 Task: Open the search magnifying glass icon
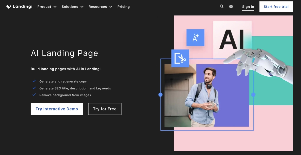pyautogui.click(x=221, y=6)
